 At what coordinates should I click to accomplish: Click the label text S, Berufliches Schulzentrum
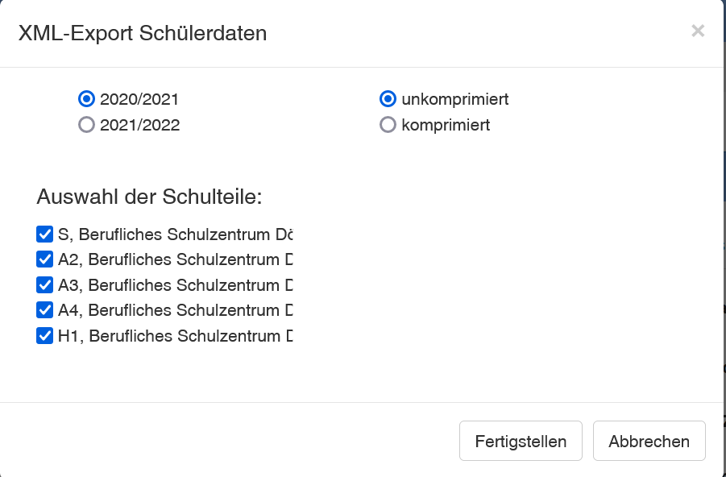pyautogui.click(x=175, y=234)
